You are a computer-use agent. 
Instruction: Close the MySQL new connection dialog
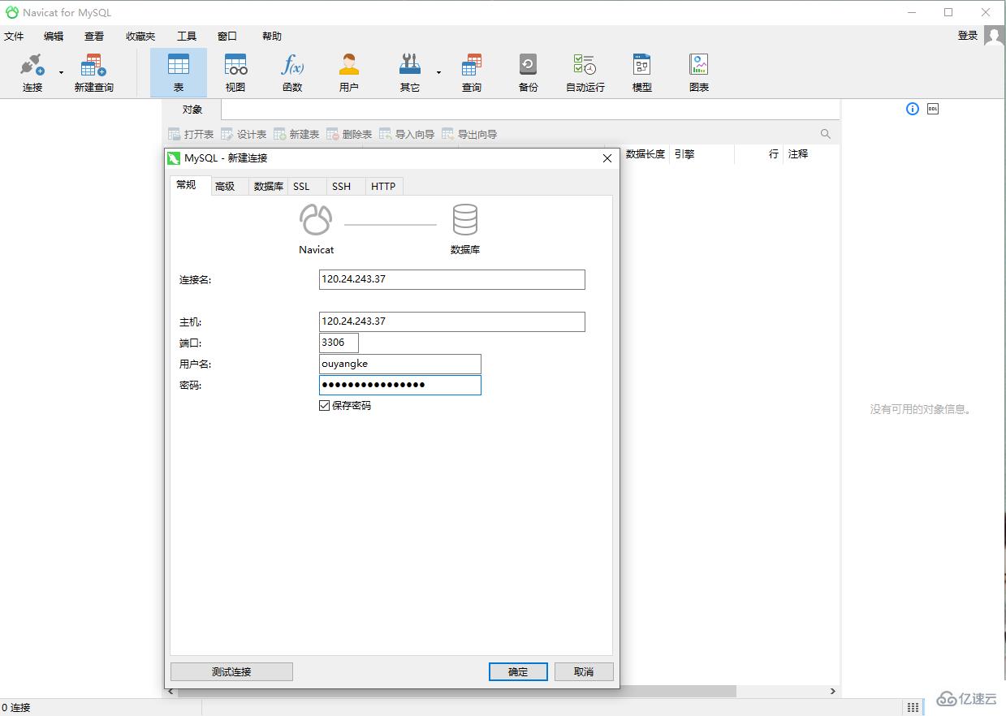pos(607,158)
